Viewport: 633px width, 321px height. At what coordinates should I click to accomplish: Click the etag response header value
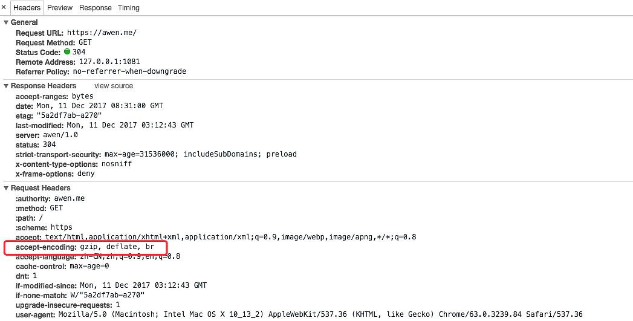tap(68, 115)
